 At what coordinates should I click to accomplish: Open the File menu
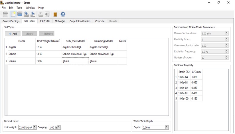[4, 8]
